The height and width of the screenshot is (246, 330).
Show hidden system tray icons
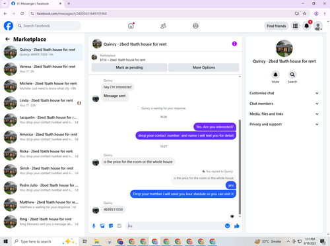(x=288, y=241)
